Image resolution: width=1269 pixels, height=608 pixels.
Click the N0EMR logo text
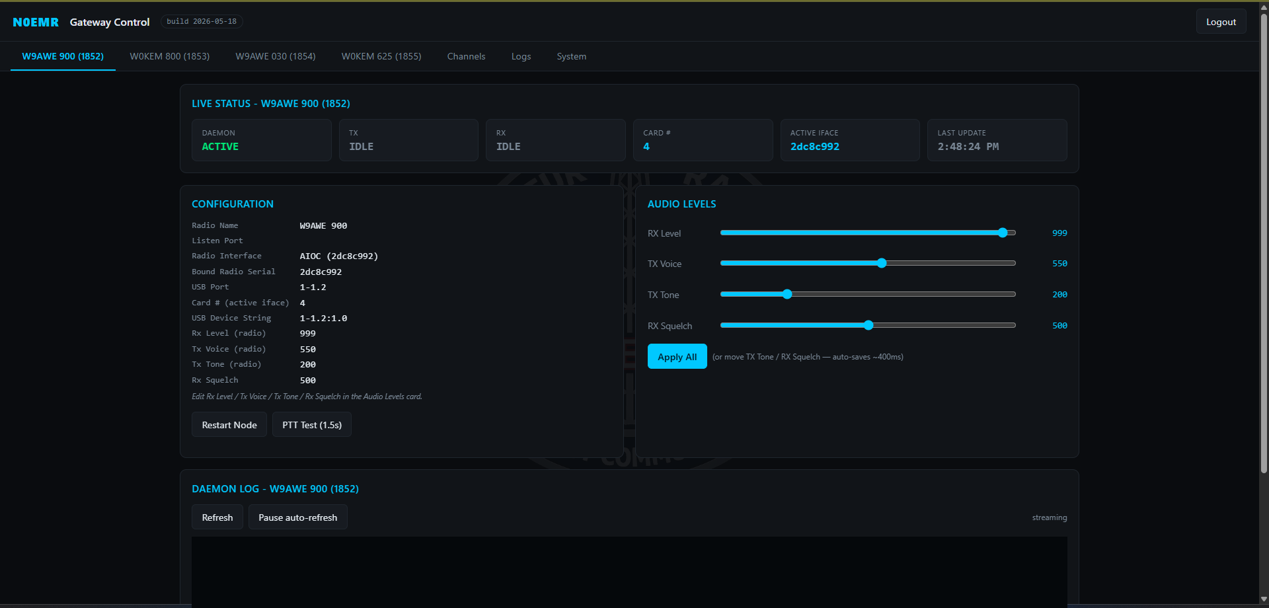[x=36, y=22]
